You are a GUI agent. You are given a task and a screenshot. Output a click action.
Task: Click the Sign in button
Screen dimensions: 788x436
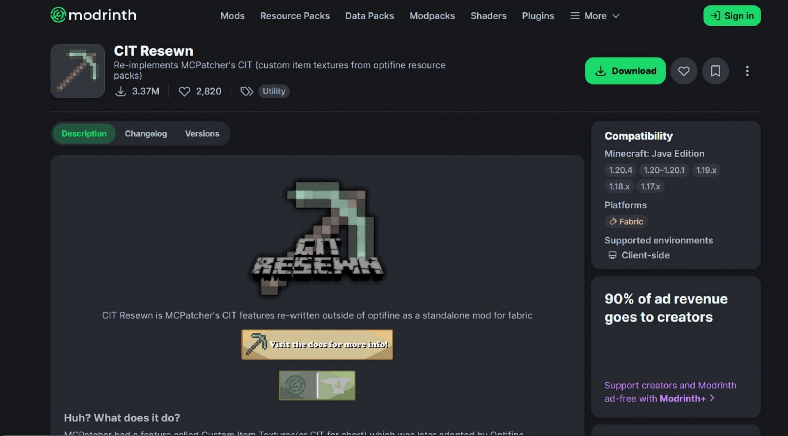[x=732, y=16]
